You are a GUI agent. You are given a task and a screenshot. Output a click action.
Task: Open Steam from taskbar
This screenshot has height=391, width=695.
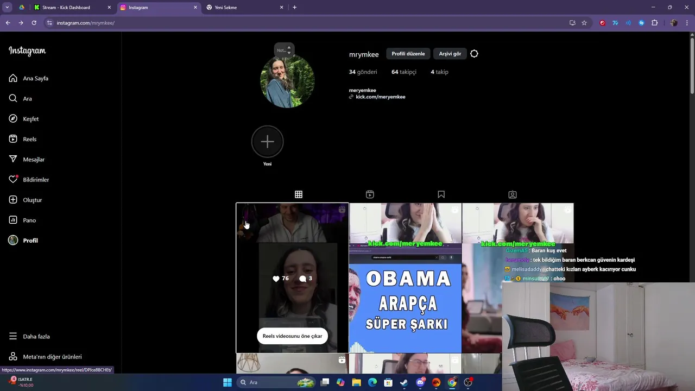point(404,382)
